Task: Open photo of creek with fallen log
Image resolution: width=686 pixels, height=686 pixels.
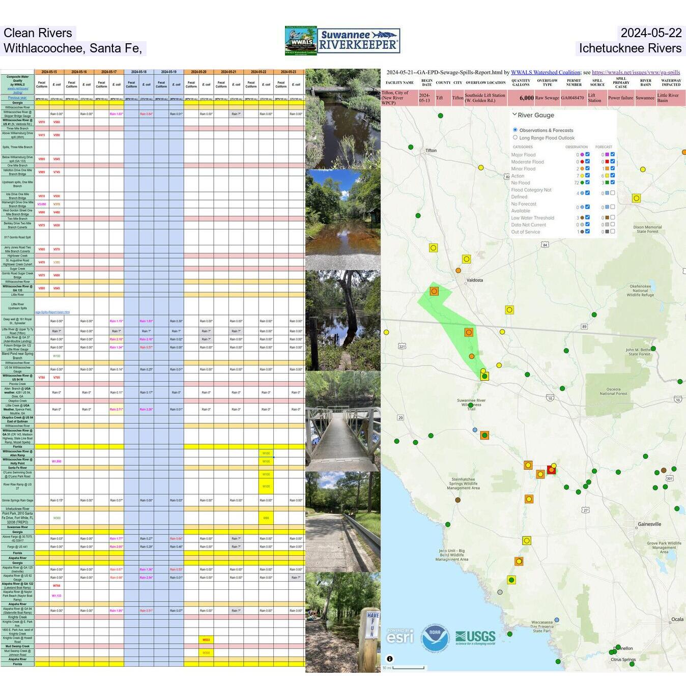Action: point(343,119)
